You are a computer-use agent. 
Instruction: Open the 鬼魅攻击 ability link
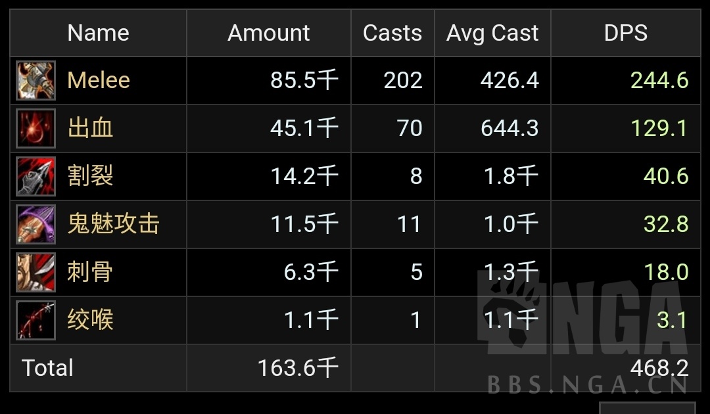[x=113, y=224]
